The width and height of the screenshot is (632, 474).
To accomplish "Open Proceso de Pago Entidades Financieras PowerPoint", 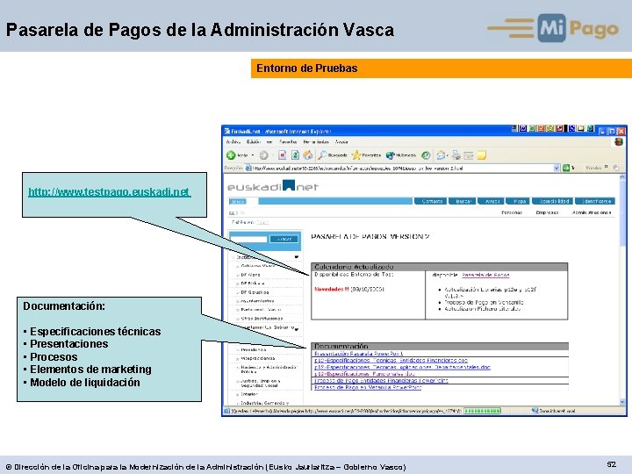I will 381,380.
